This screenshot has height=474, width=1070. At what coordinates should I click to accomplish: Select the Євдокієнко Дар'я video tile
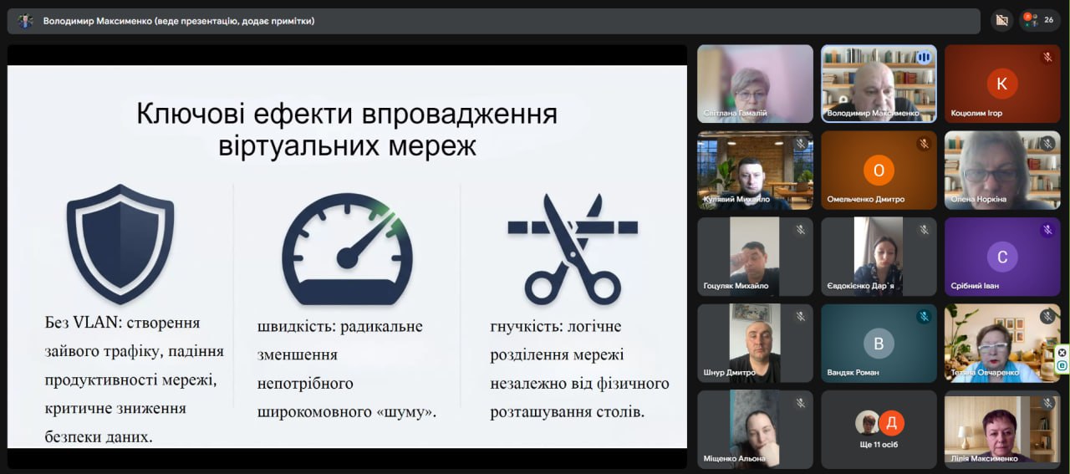[879, 256]
